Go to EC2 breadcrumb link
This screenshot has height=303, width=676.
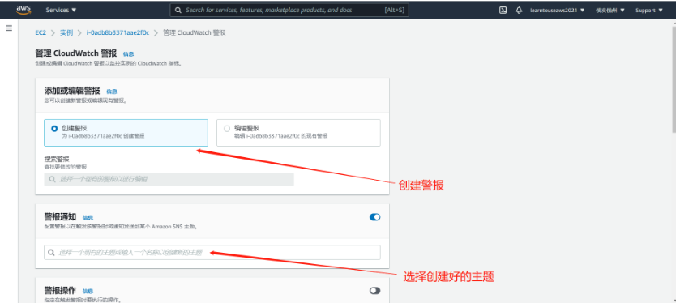pos(41,32)
